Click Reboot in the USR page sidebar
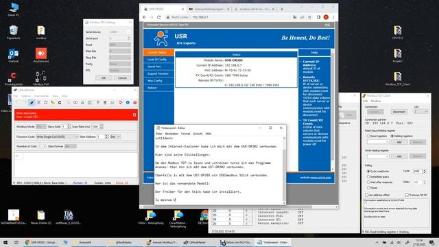This screenshot has width=439, height=247. pyautogui.click(x=158, y=88)
